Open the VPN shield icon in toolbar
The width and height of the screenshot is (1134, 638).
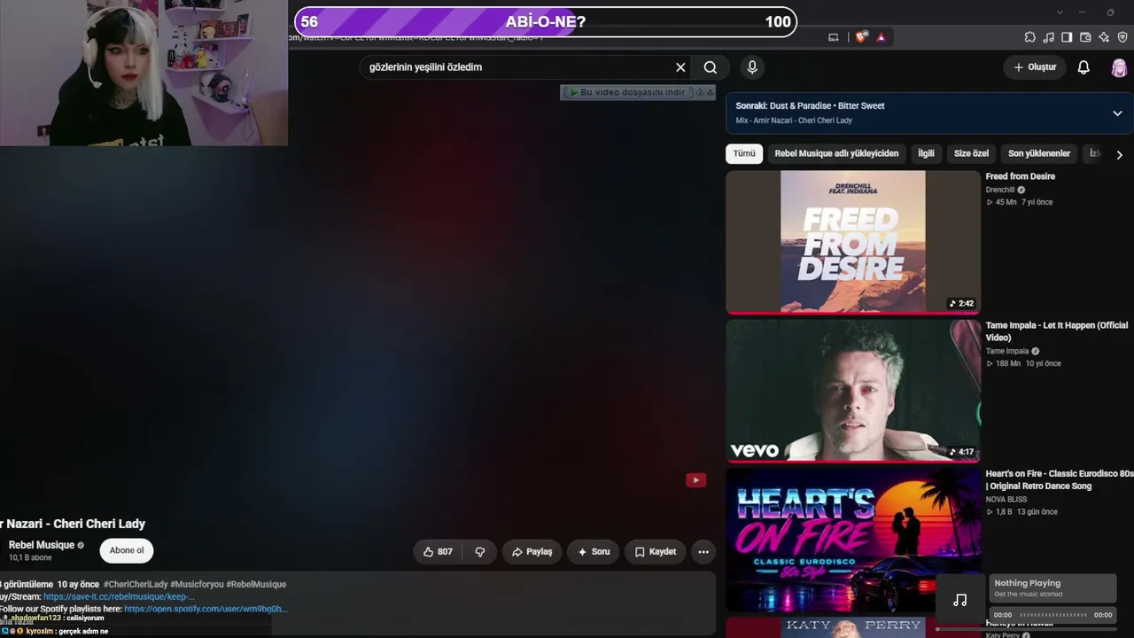tap(1122, 37)
